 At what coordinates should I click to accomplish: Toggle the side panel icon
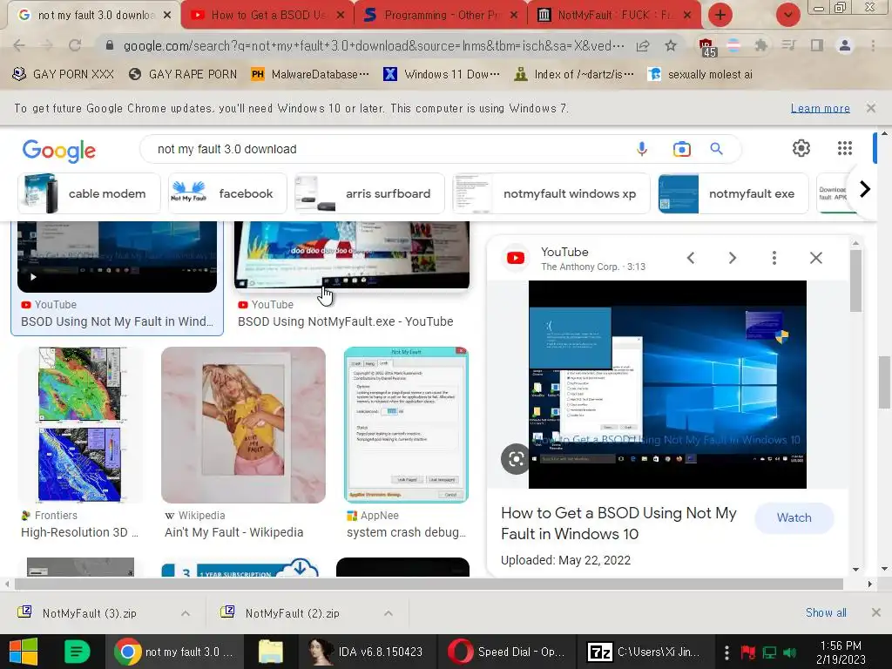pos(817,45)
